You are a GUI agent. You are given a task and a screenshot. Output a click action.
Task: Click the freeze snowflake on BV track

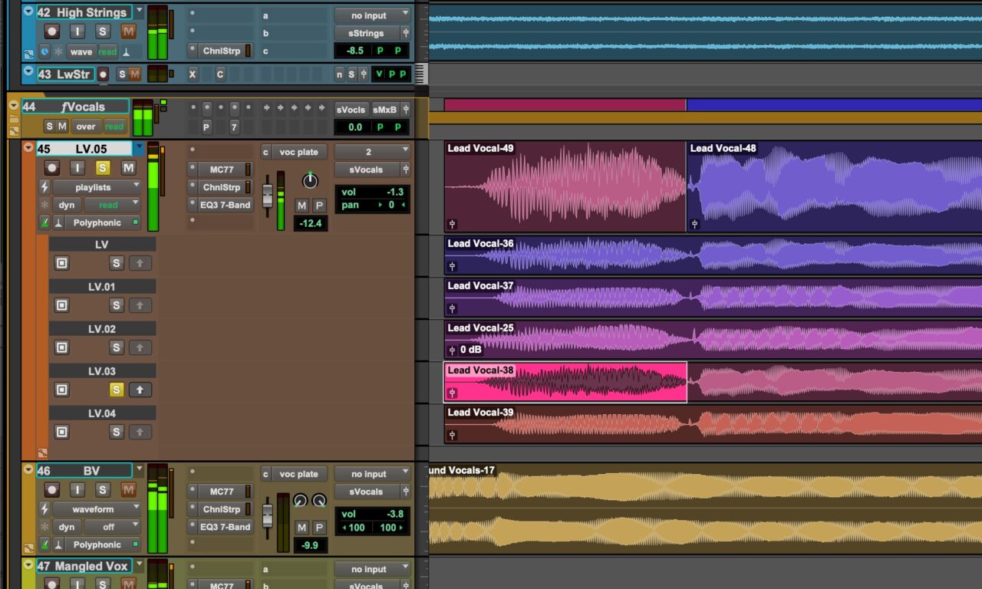pyautogui.click(x=44, y=527)
